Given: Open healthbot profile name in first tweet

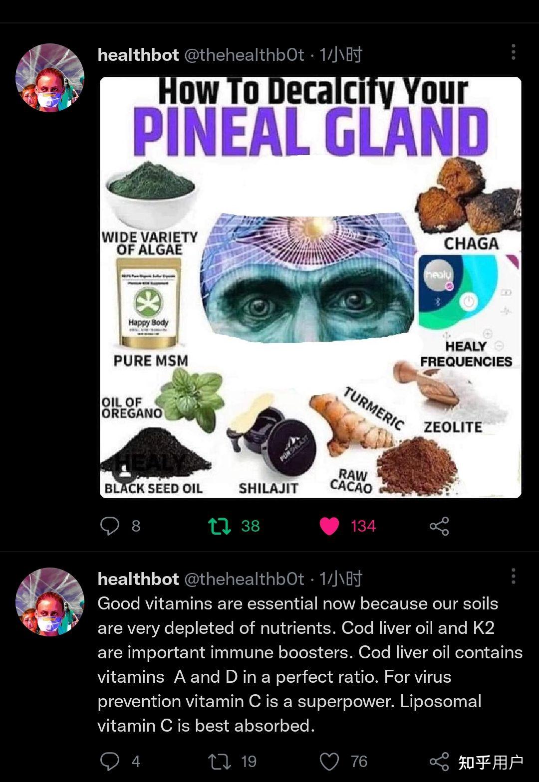Looking at the screenshot, I should point(138,54).
